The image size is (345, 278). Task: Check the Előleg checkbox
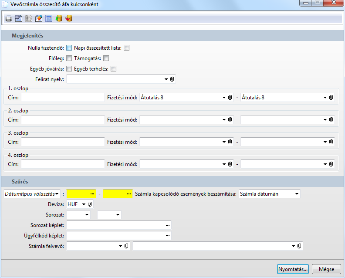click(69, 58)
